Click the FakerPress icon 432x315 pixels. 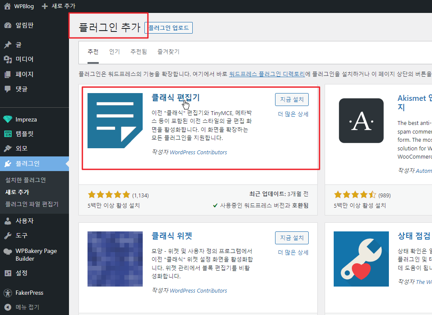8,293
